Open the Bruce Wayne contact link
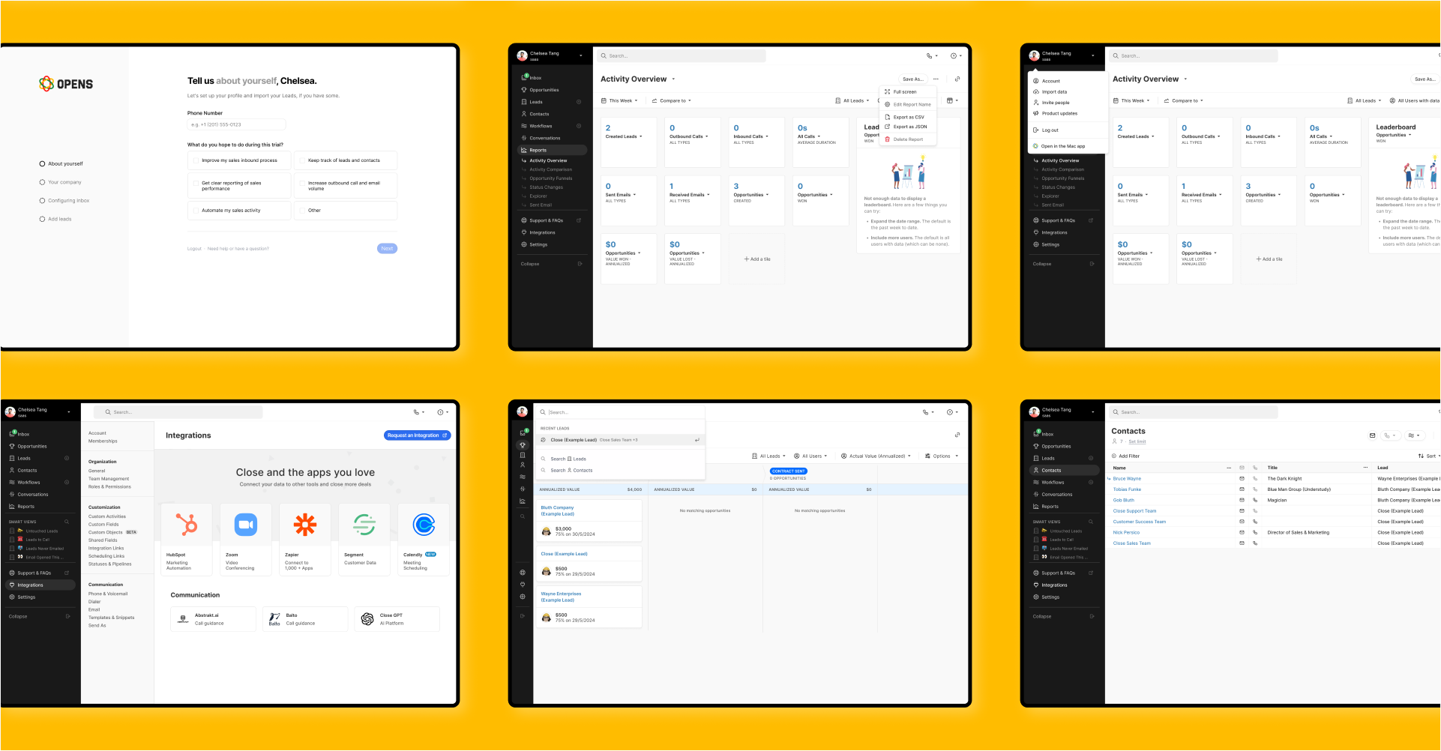1441x751 pixels. pos(1126,478)
